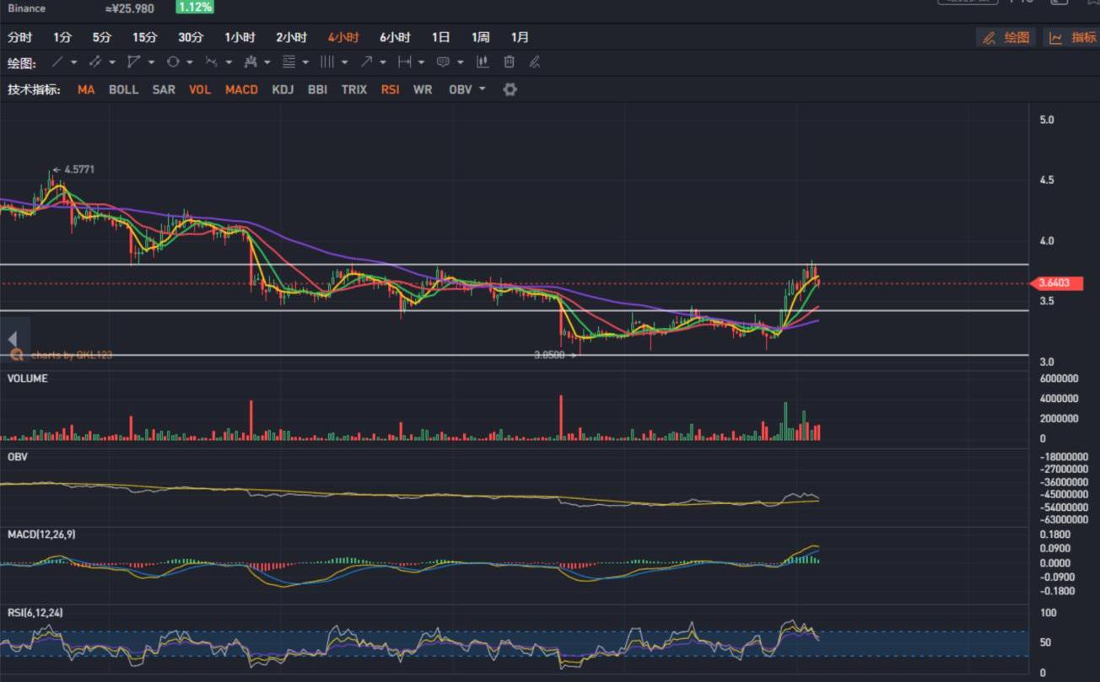Switch to the 1日 timeframe
This screenshot has width=1100, height=682.
pos(440,37)
